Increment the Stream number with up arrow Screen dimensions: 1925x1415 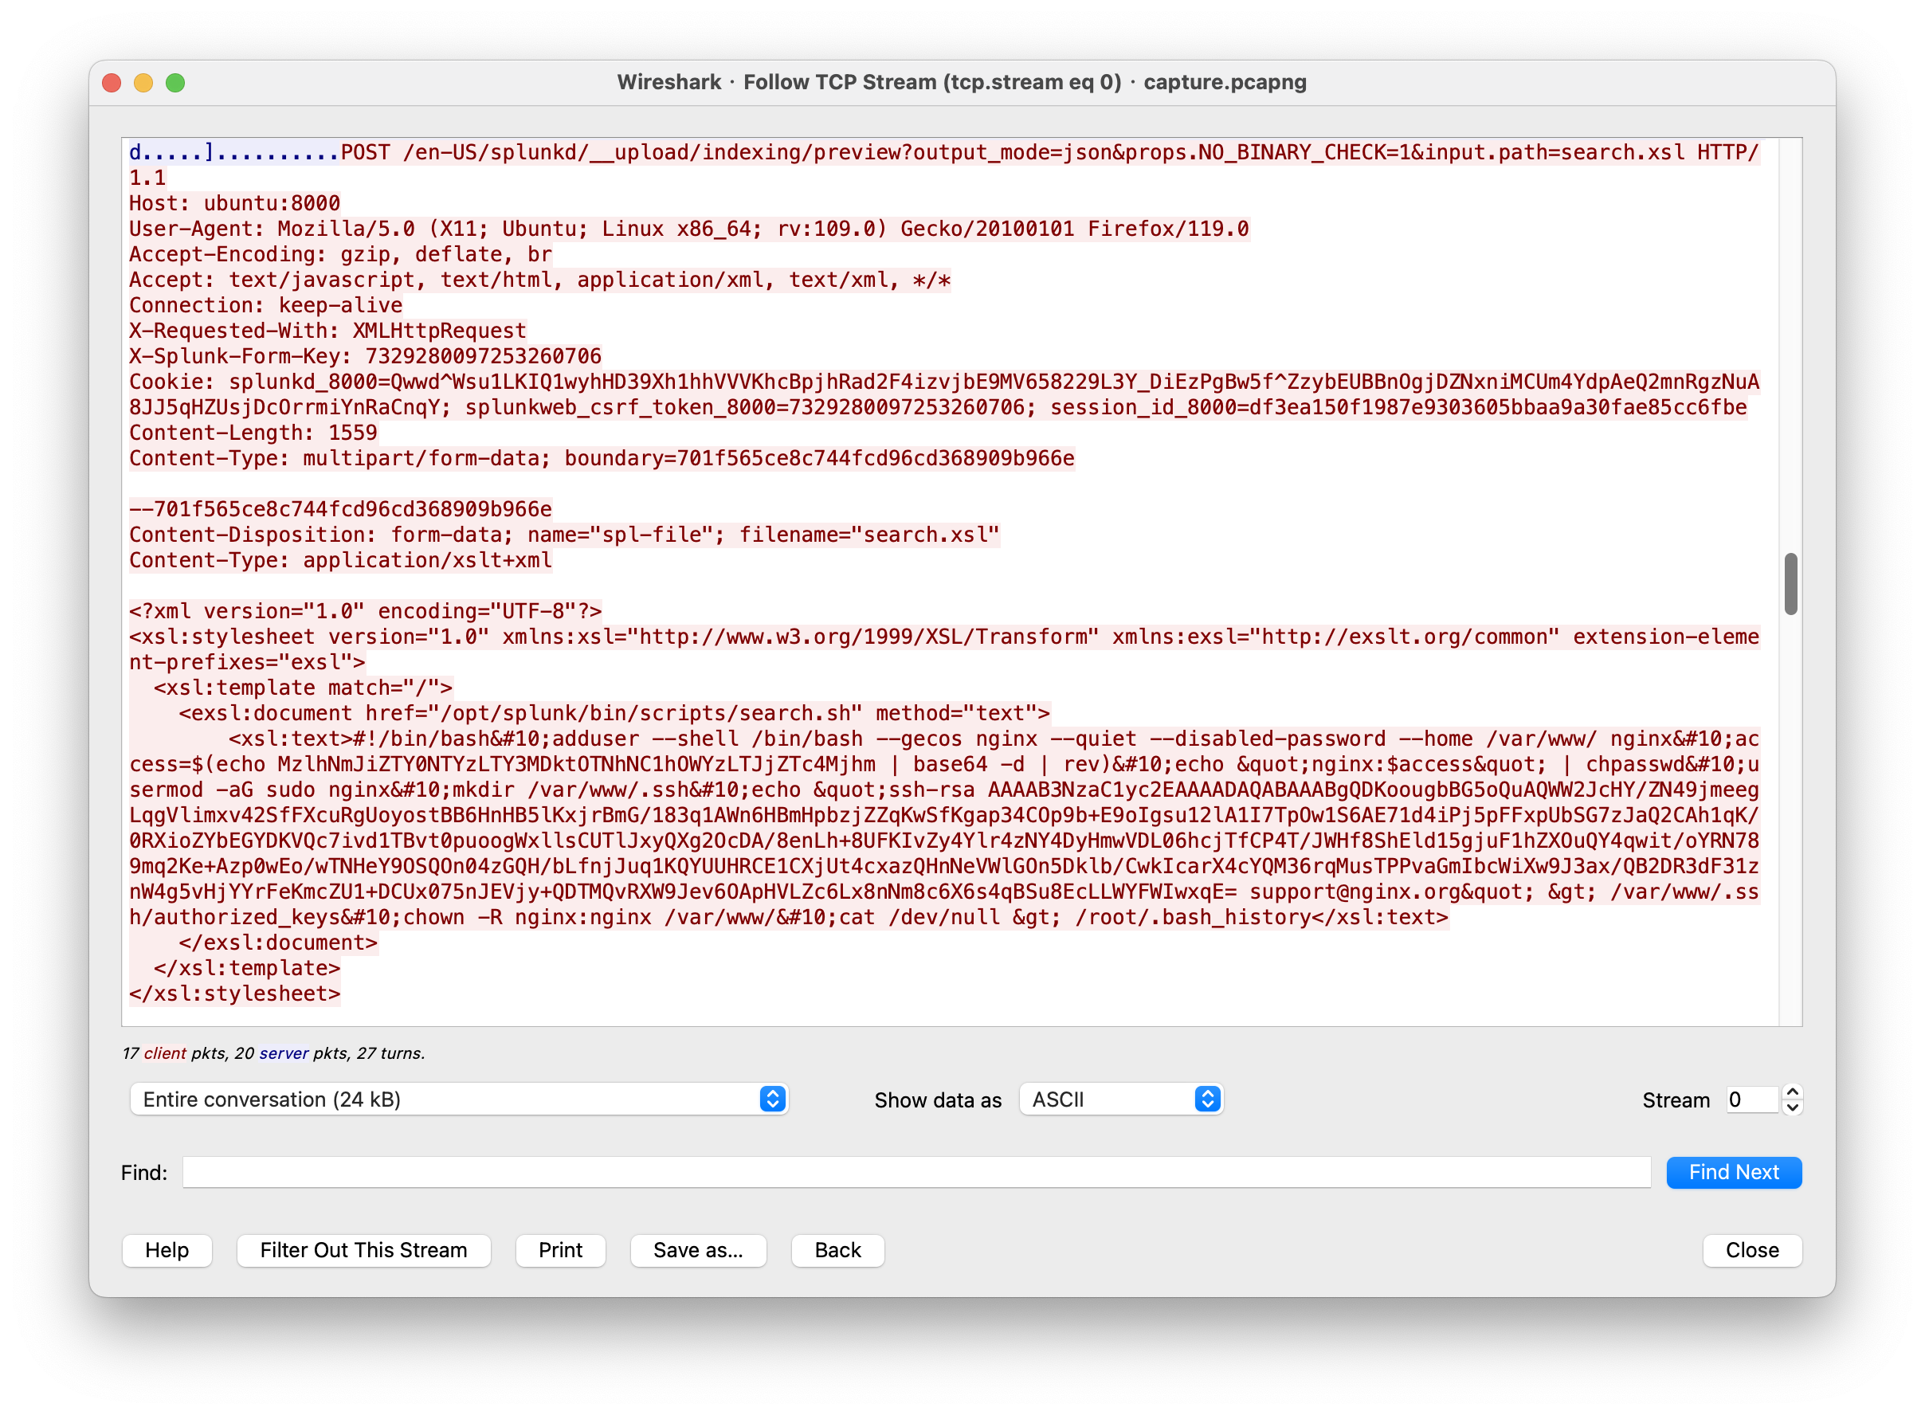pyautogui.click(x=1791, y=1092)
